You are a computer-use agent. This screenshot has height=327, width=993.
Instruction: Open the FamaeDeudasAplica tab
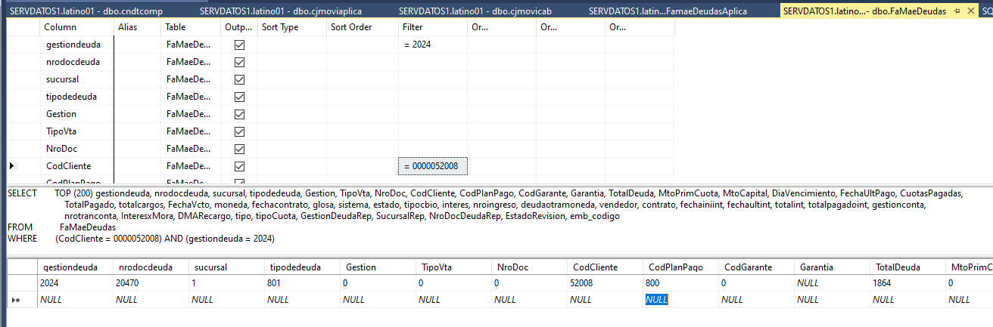[x=668, y=11]
